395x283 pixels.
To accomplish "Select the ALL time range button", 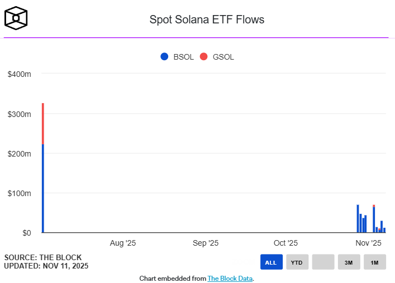I will [271, 262].
